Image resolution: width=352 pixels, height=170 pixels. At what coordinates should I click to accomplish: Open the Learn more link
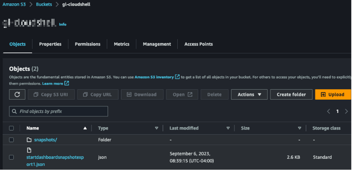pyautogui.click(x=53, y=84)
